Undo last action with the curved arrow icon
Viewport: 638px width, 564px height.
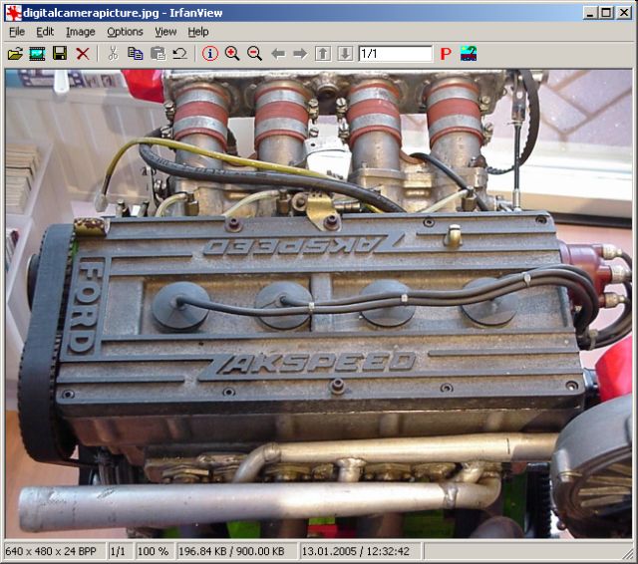[x=179, y=54]
